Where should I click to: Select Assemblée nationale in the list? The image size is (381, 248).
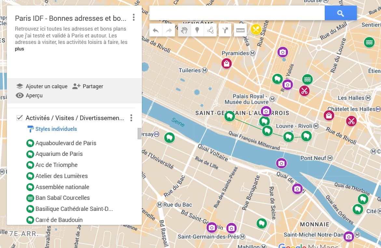(x=62, y=187)
